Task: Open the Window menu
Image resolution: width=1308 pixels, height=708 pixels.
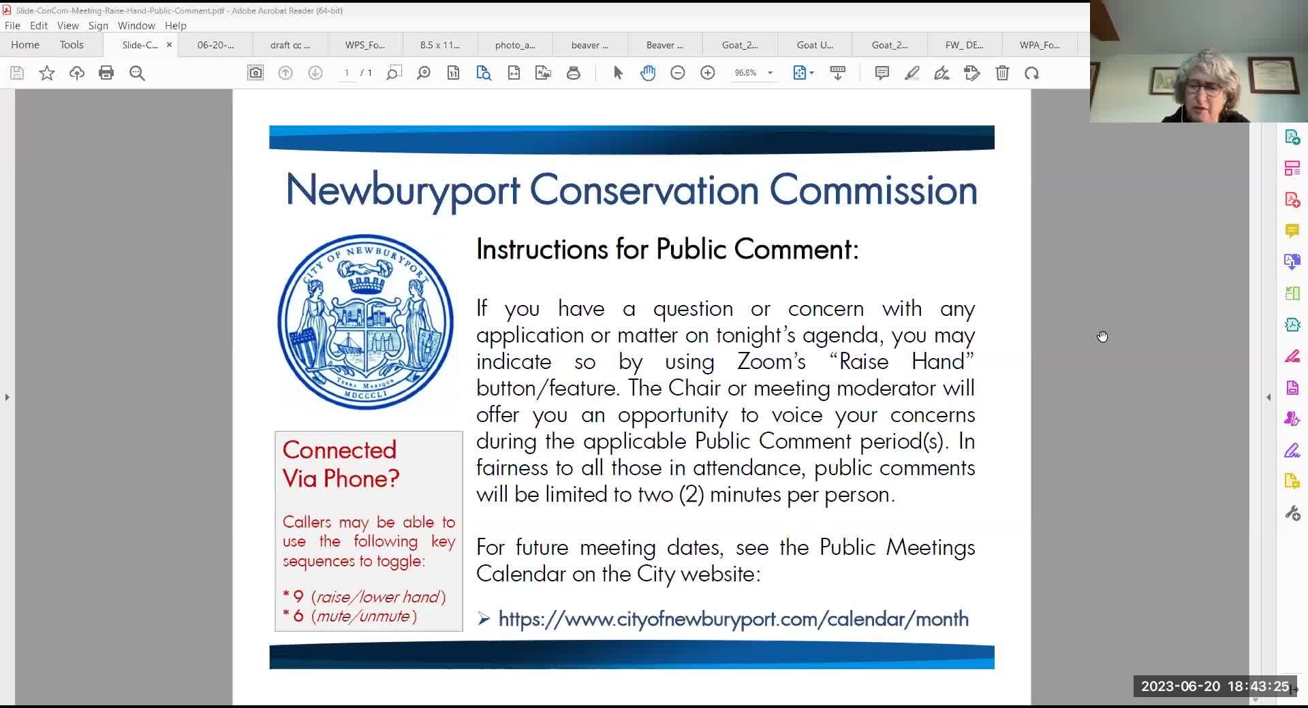Action: coord(136,25)
